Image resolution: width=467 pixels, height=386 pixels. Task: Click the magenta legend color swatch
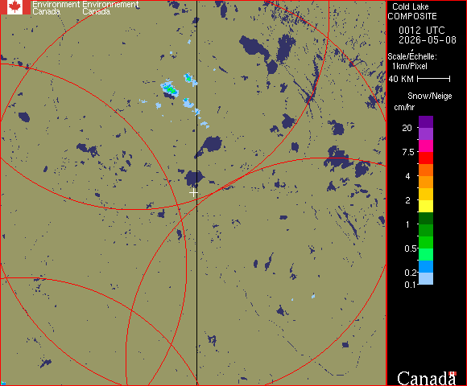[x=426, y=146]
